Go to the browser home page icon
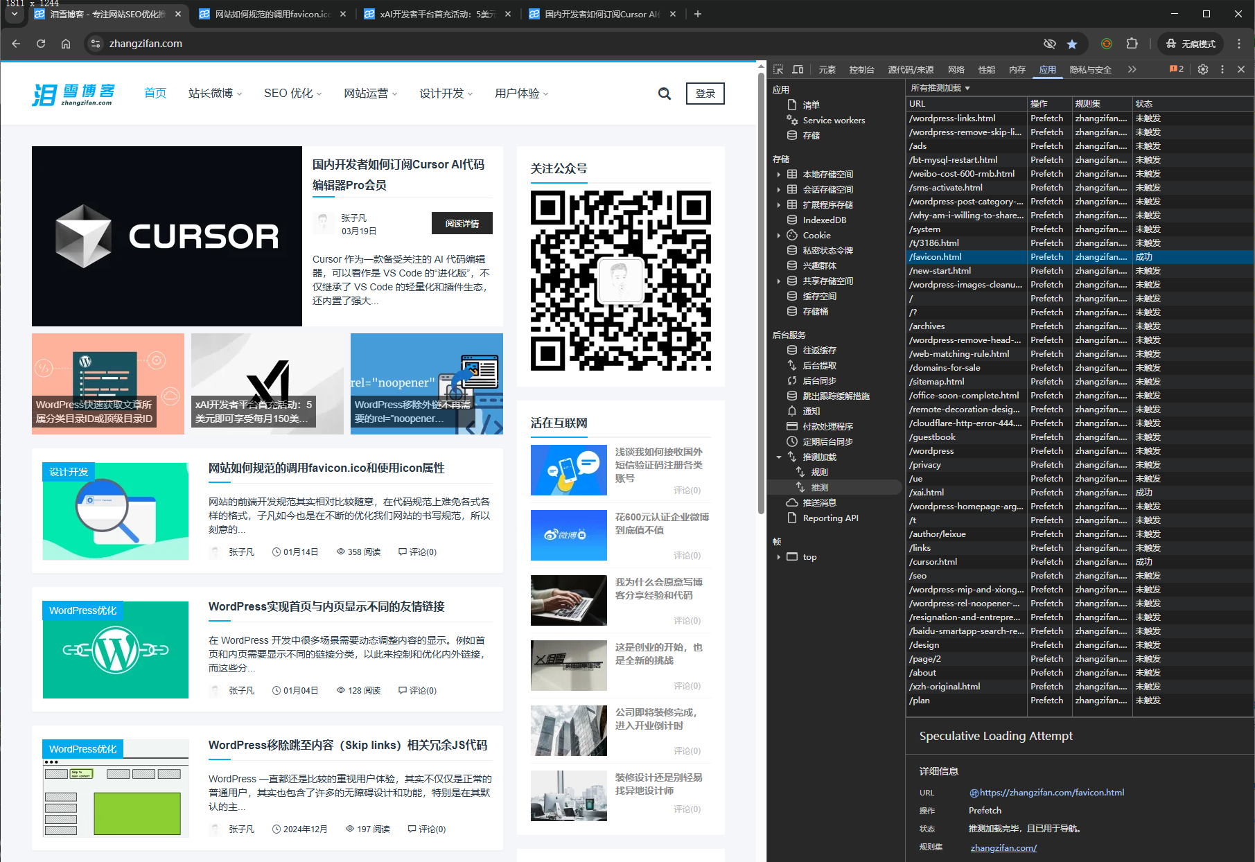The height and width of the screenshot is (862, 1255). [66, 44]
